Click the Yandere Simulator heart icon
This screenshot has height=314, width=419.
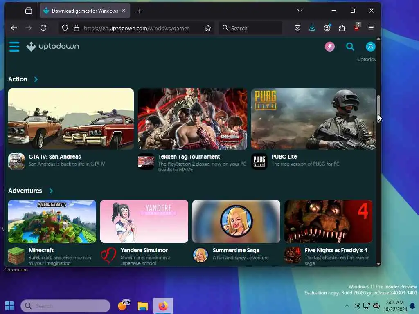point(108,256)
